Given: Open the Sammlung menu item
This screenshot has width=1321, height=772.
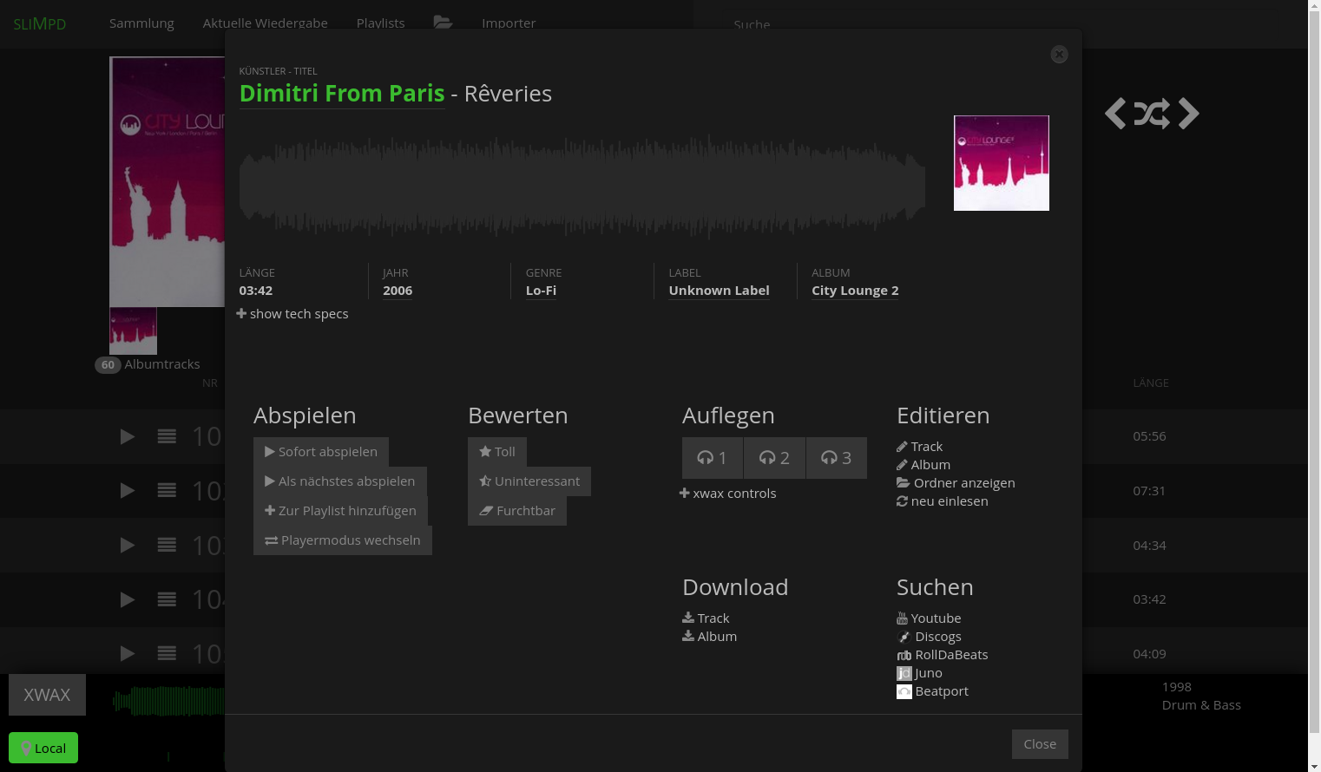Looking at the screenshot, I should click(141, 23).
